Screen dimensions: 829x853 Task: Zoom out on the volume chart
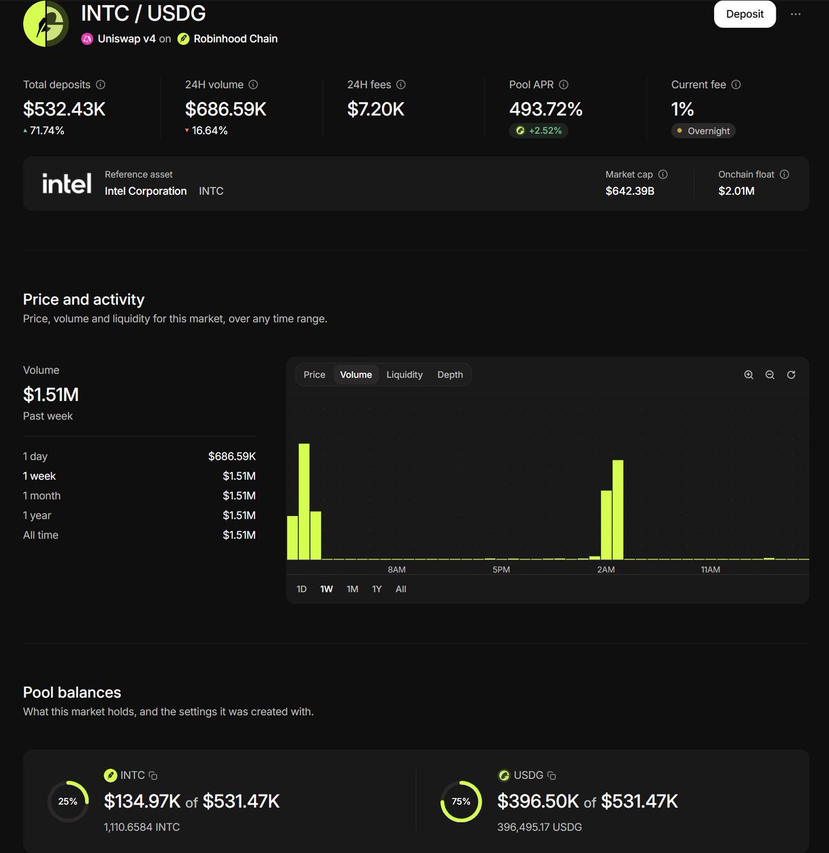770,375
